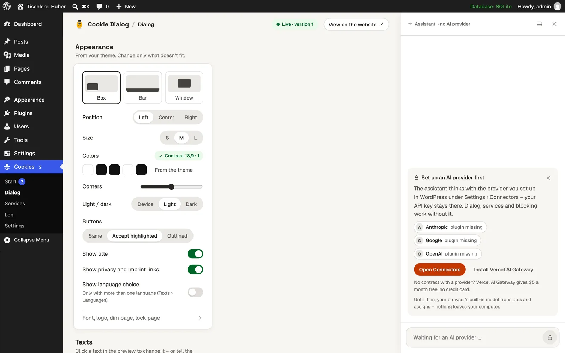Click the Open Connectors button
Viewport: 565px width, 353px height.
(440, 270)
